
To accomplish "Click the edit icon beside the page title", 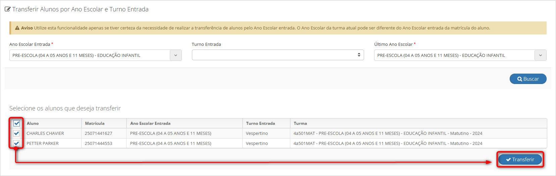I will [7, 9].
